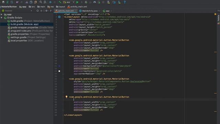Image resolution: width=220 pixels, height=124 pixels.
Task: Click the class gutter icon beside LinearLayout
Action: [x=59, y=17]
